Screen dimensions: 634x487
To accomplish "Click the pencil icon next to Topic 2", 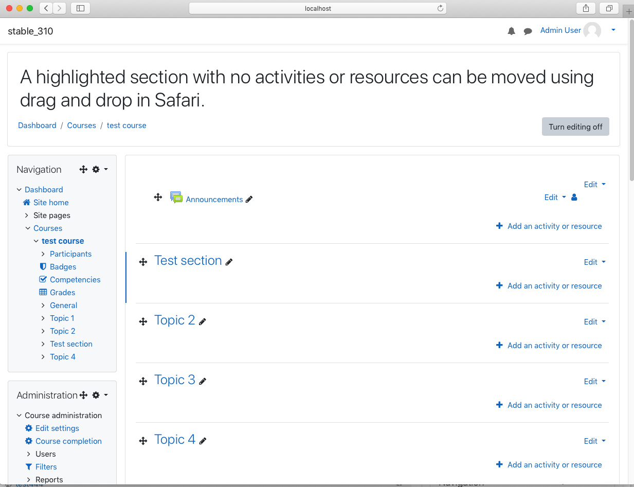I will [203, 321].
